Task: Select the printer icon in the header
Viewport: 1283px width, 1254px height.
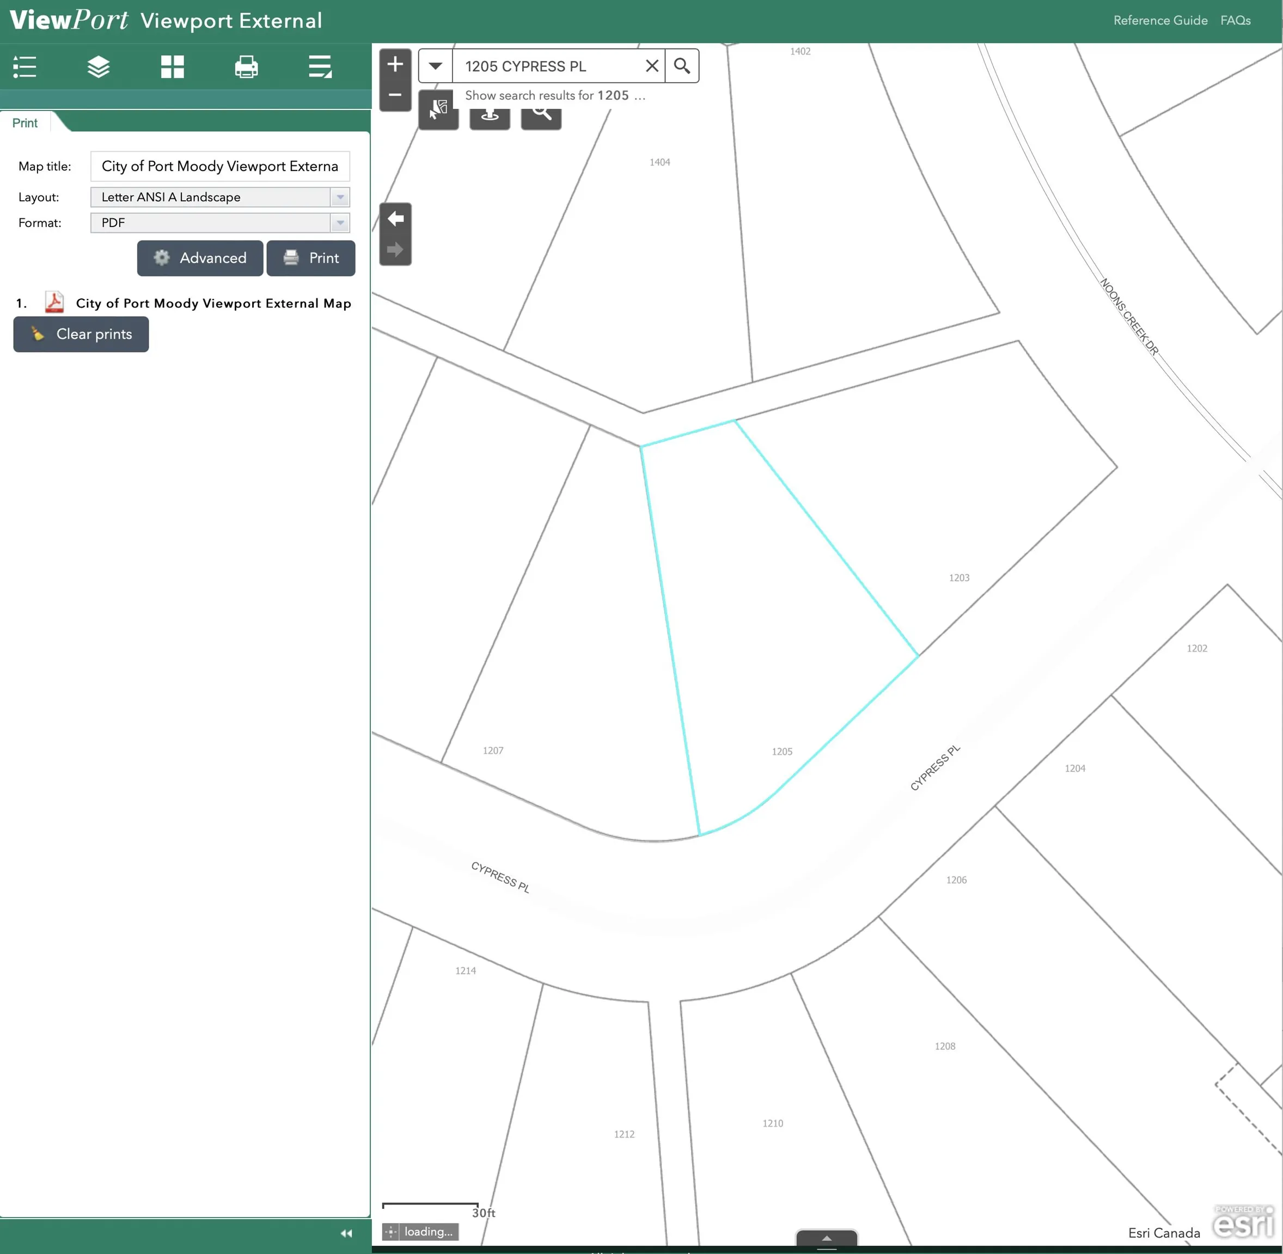Action: tap(247, 66)
